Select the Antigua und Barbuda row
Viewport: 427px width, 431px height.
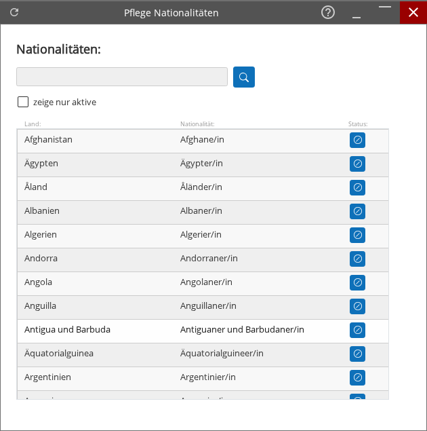(67, 330)
